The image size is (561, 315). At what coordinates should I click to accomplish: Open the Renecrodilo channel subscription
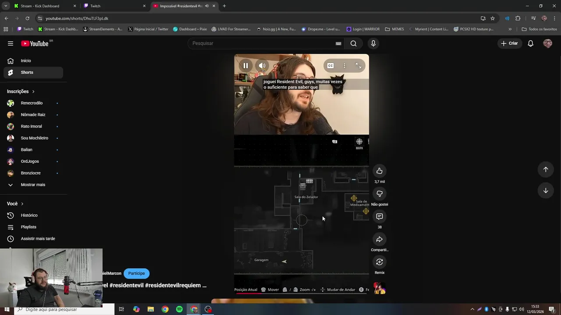[33, 103]
